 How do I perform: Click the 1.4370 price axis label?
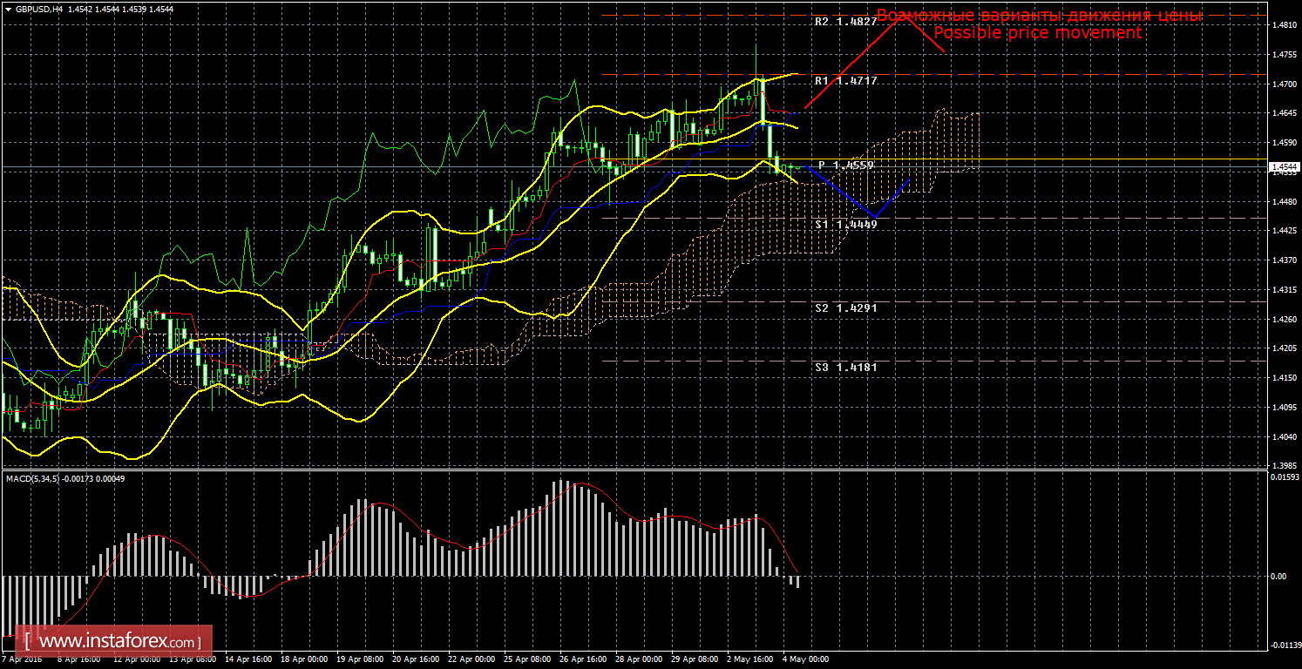coord(1285,260)
